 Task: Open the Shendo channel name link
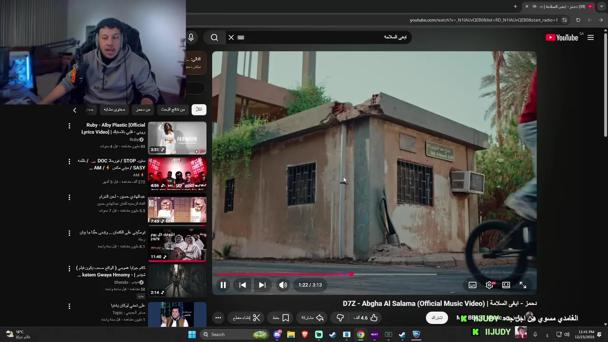coord(134,282)
